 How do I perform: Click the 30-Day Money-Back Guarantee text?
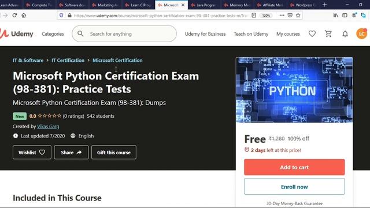pos(294,203)
